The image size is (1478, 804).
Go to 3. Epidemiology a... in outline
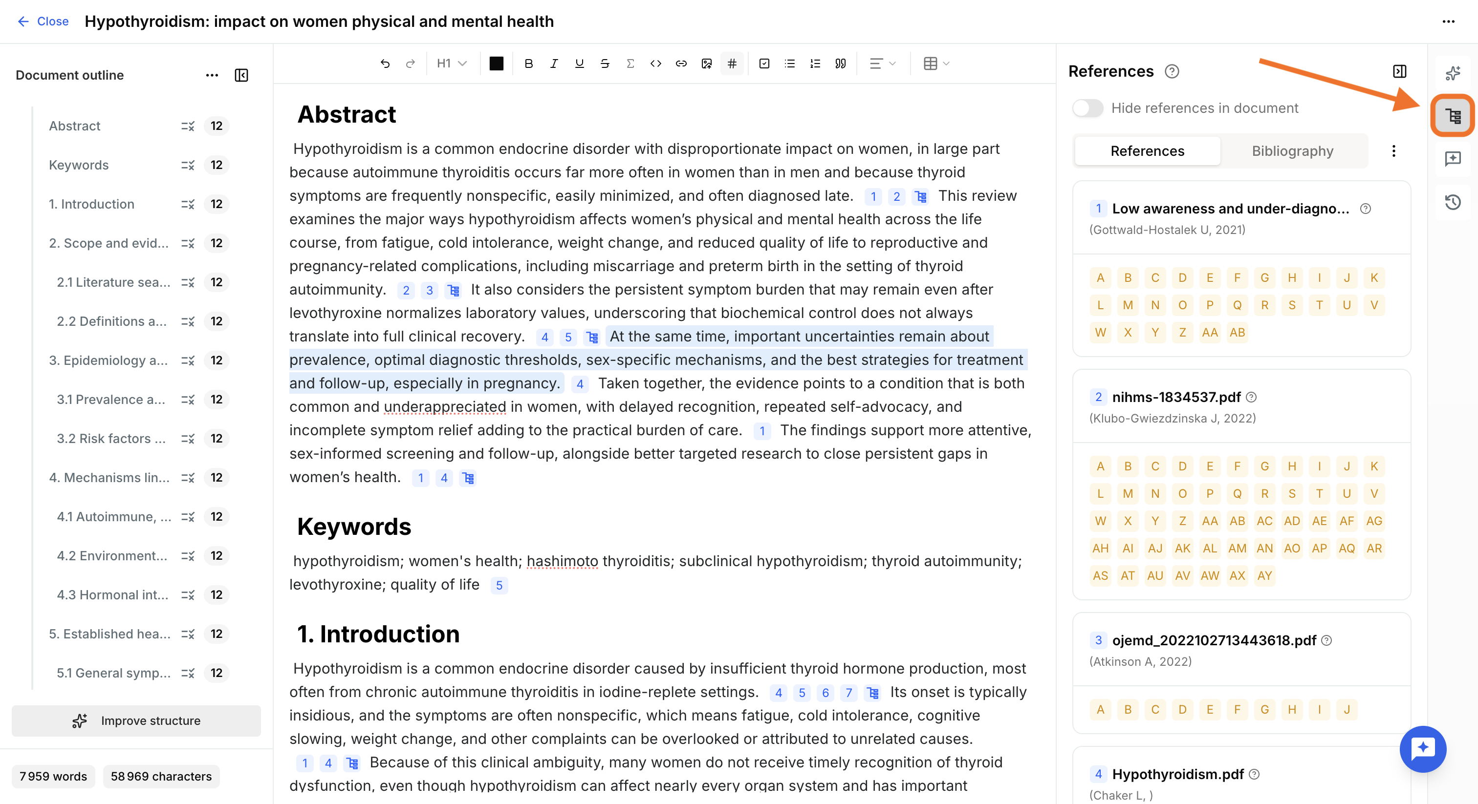pyautogui.click(x=109, y=360)
